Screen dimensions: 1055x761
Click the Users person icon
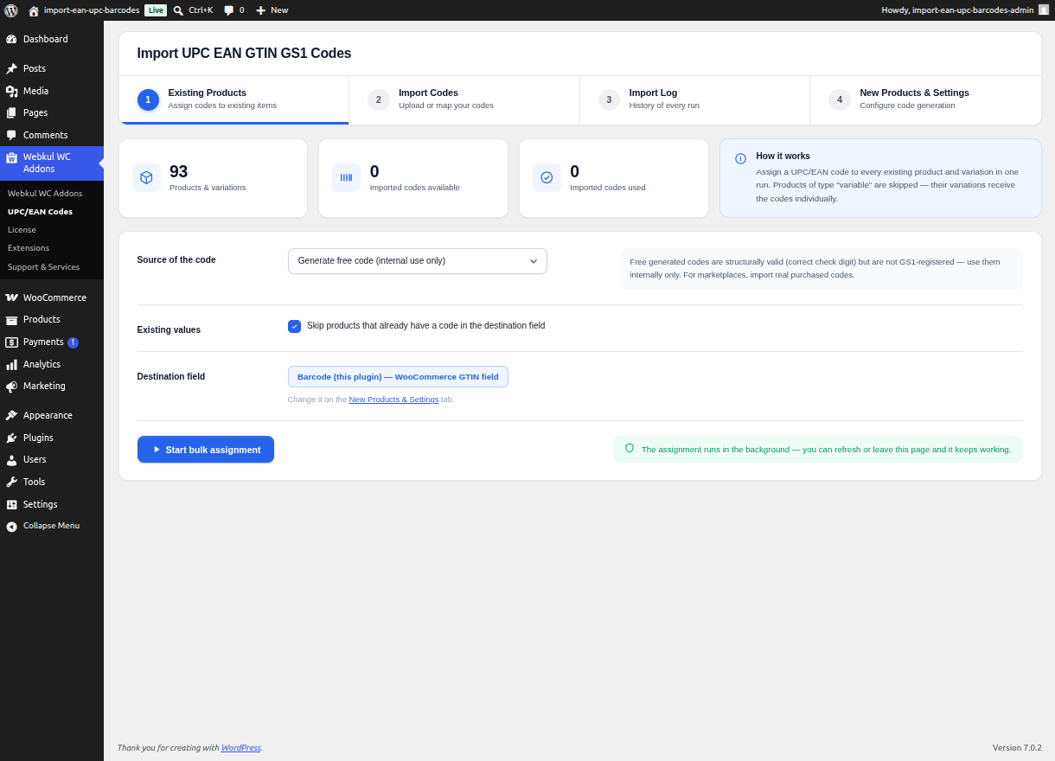point(11,459)
